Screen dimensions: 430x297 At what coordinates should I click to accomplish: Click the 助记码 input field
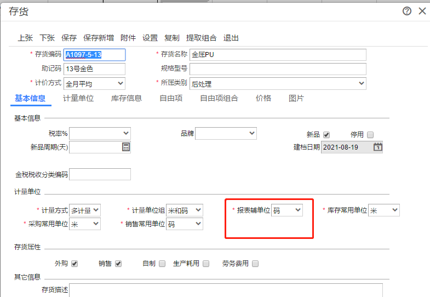click(x=94, y=69)
